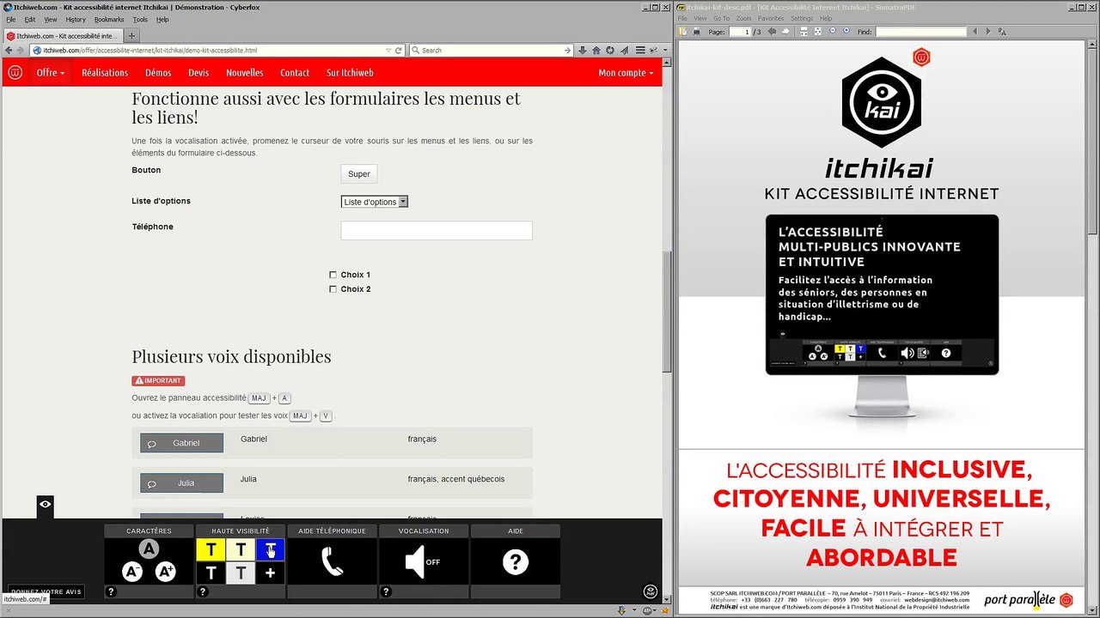Image resolution: width=1100 pixels, height=618 pixels.
Task: Reload the page in Cyberfox
Action: pos(398,51)
